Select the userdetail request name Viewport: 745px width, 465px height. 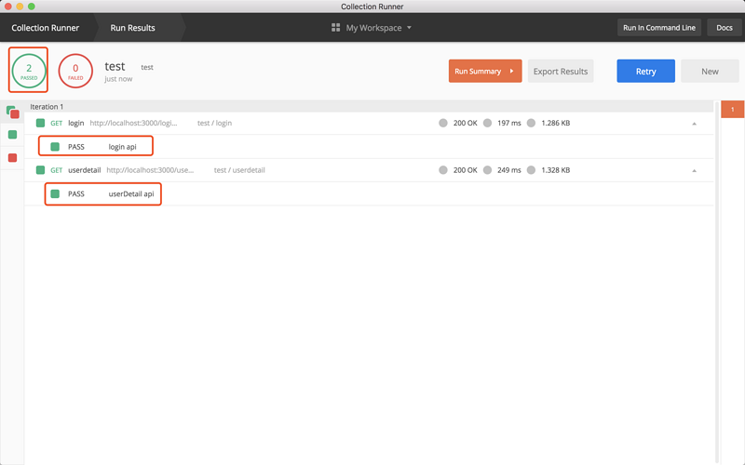[x=85, y=170]
